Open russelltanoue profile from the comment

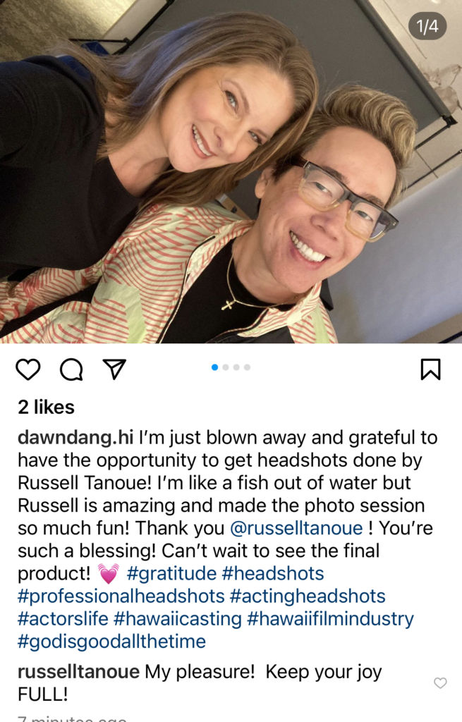pyautogui.click(x=79, y=672)
